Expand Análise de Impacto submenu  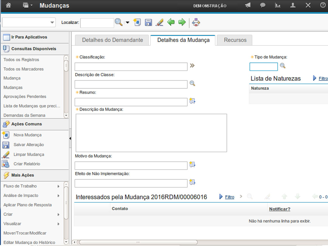(58, 195)
